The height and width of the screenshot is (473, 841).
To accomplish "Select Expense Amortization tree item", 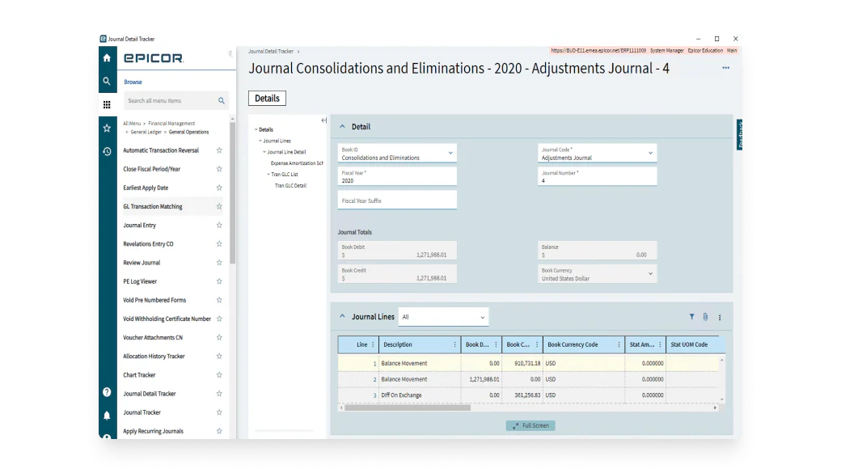I will 297,163.
